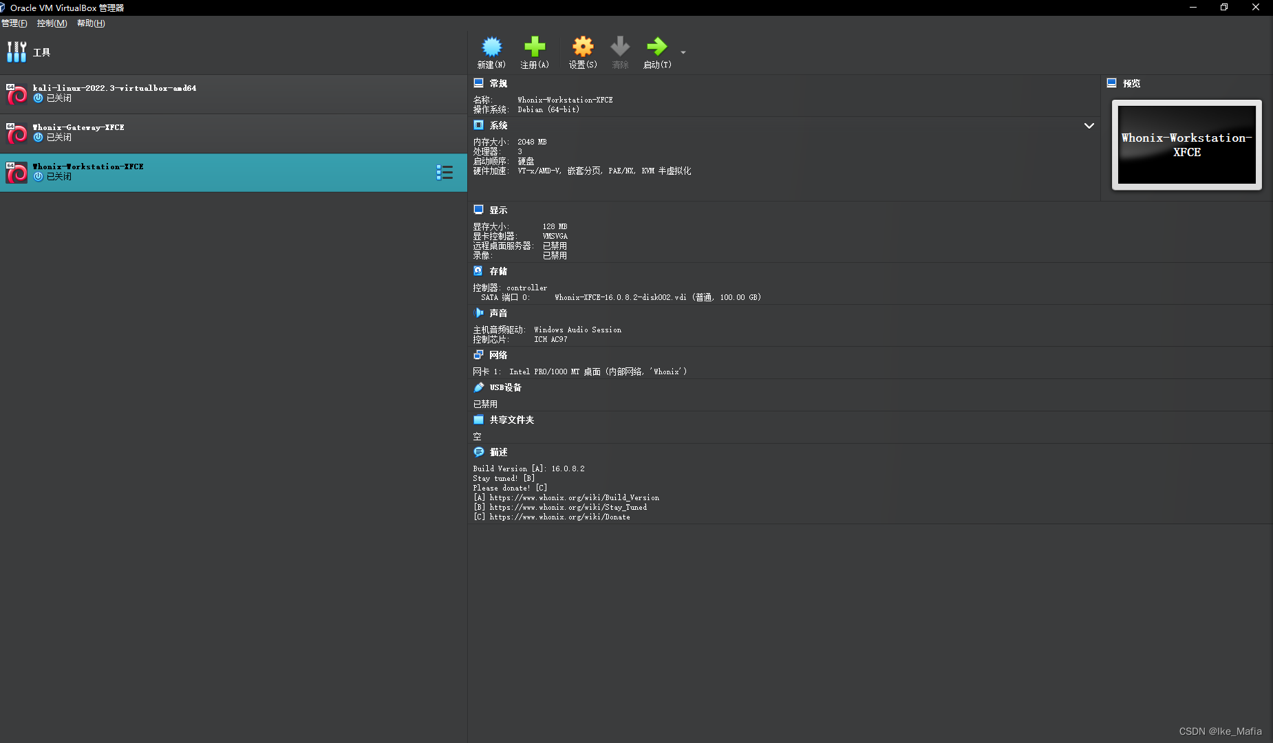
Task: Click the Whonix-Workstation VM's OS icon
Action: coord(17,173)
